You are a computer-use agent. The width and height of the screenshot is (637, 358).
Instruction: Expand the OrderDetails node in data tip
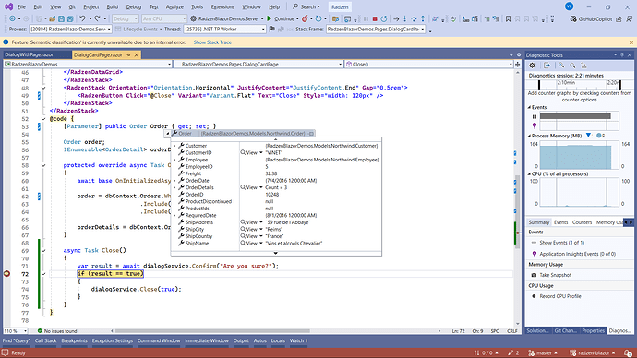pos(174,187)
